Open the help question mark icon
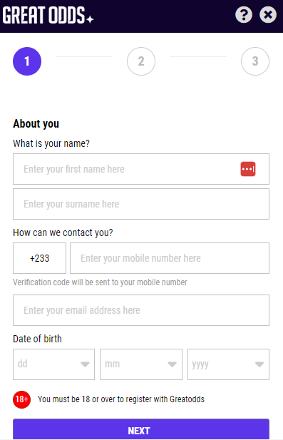283x440 pixels. pos(244,14)
